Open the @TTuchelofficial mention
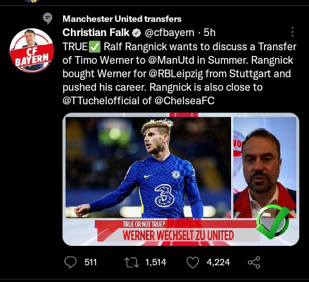The width and height of the screenshot is (309, 282). pyautogui.click(x=101, y=100)
